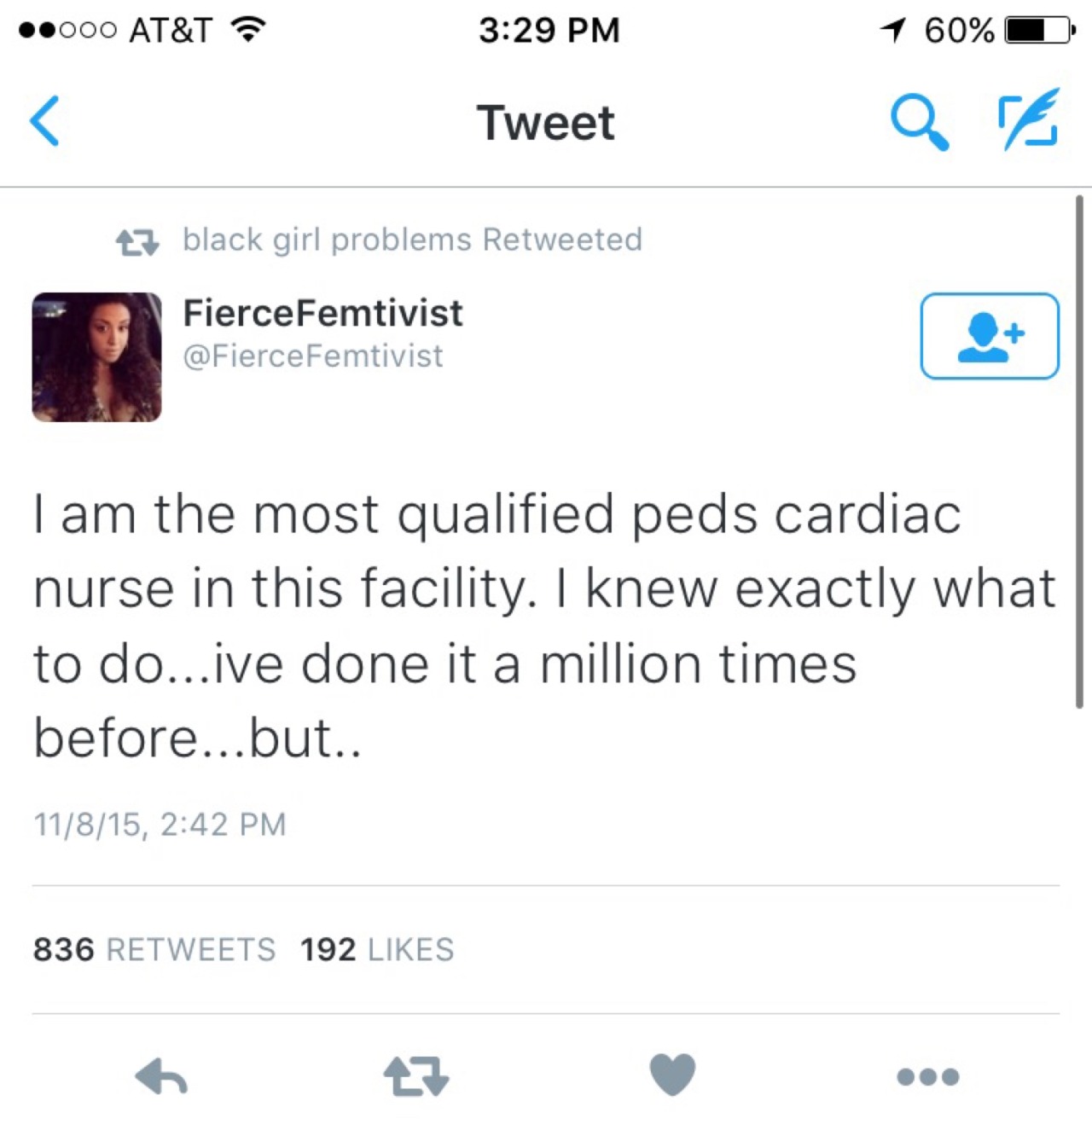Image resolution: width=1092 pixels, height=1141 pixels.
Task: Reply to this tweet
Action: pos(161,1076)
